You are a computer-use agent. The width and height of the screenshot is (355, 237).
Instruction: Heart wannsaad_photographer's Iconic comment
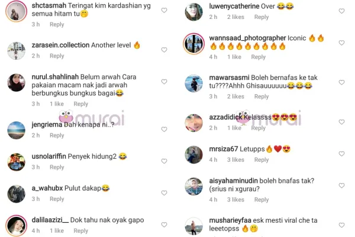tap(341, 43)
